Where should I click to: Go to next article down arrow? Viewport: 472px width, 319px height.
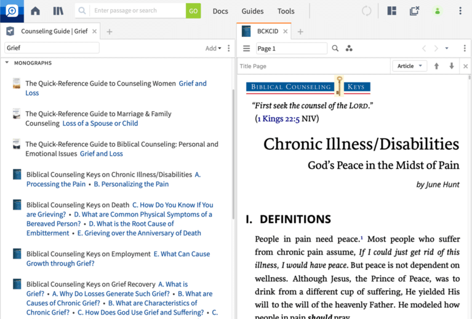pyautogui.click(x=452, y=66)
